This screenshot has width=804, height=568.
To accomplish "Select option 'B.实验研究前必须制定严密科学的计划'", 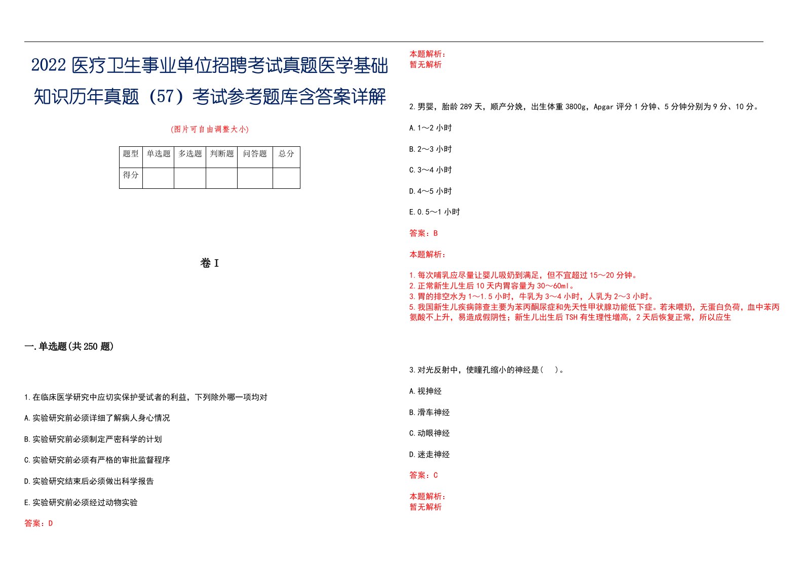I will click(x=93, y=439).
